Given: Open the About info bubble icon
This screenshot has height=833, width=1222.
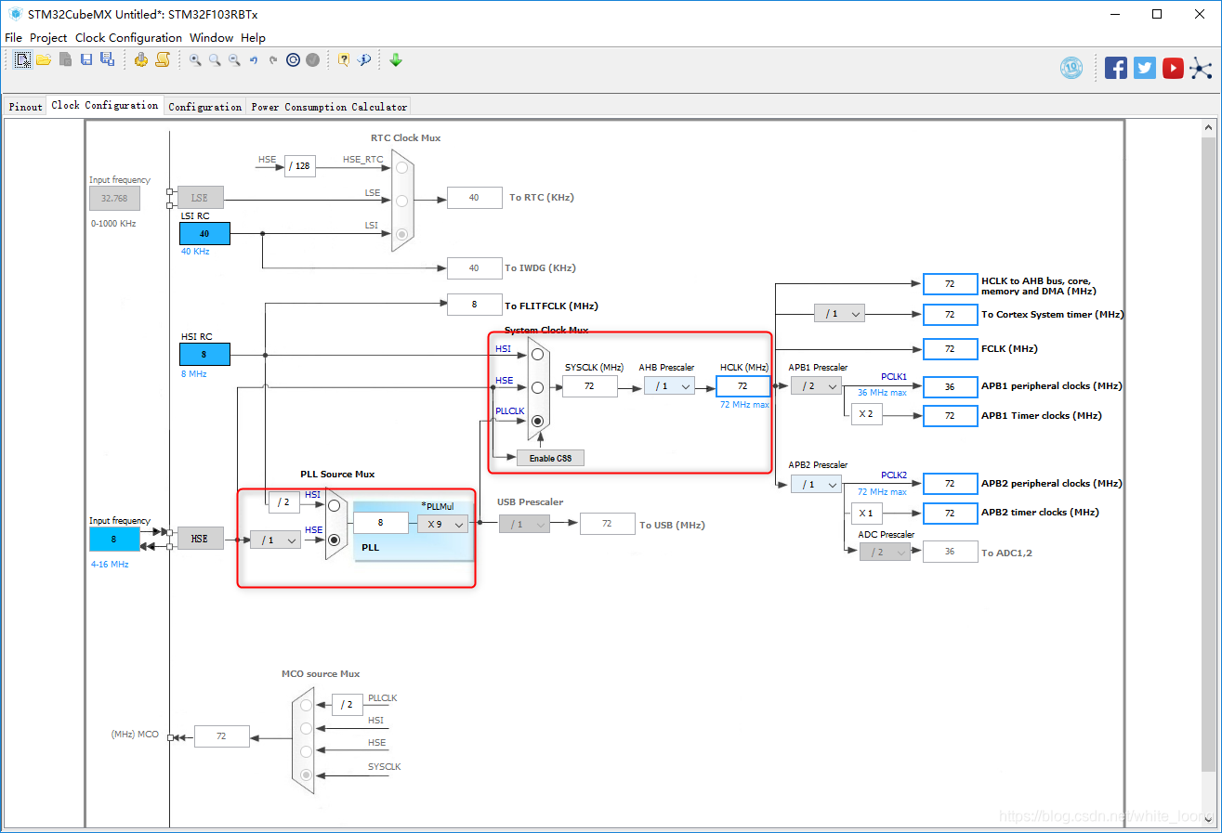Looking at the screenshot, I should (363, 59).
